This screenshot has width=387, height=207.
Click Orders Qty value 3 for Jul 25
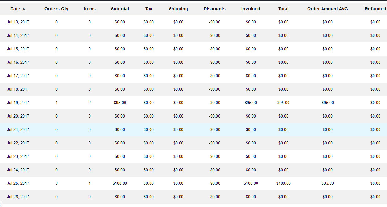pyautogui.click(x=56, y=183)
